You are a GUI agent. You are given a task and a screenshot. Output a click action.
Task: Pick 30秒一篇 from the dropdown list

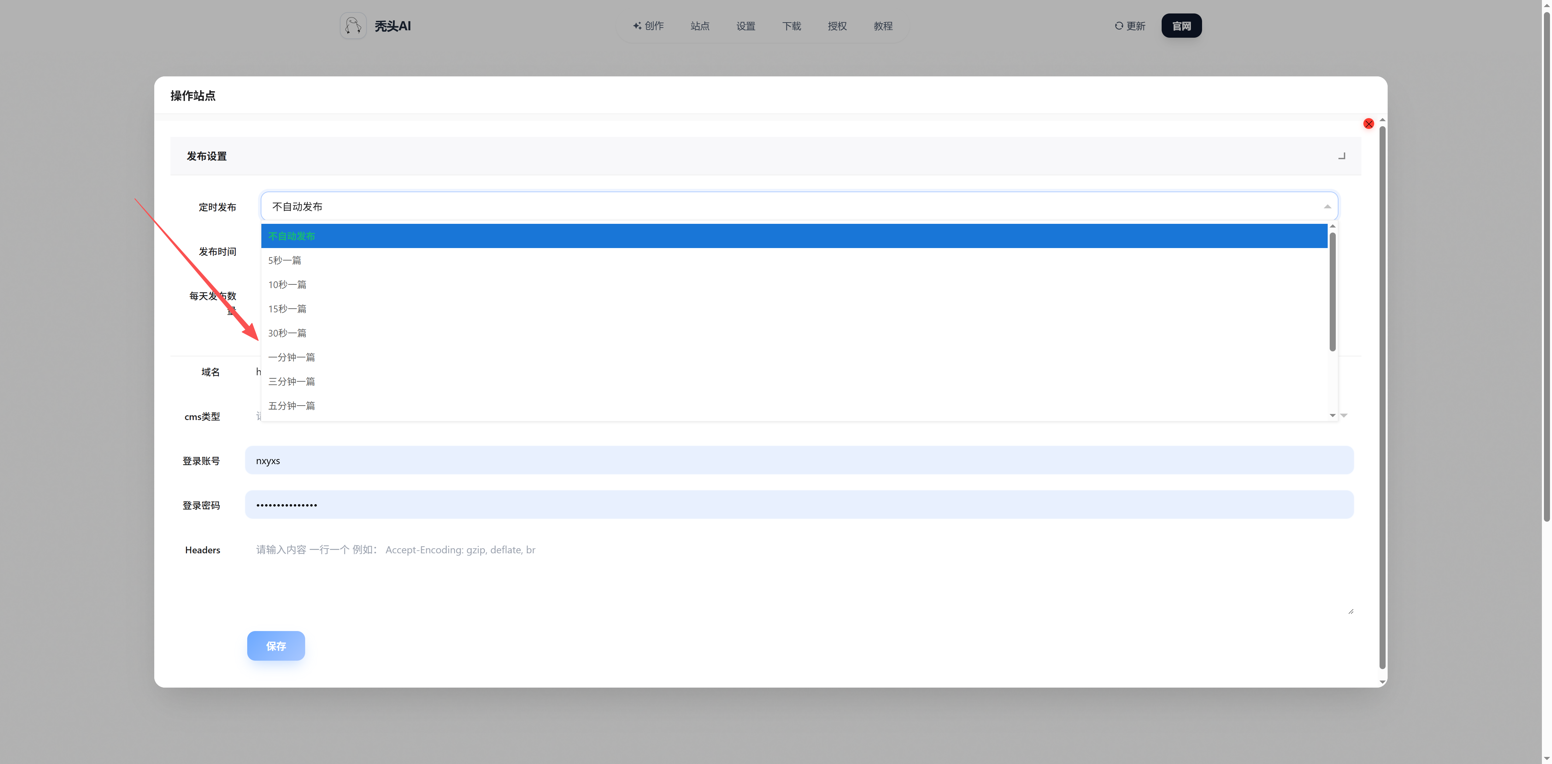287,333
